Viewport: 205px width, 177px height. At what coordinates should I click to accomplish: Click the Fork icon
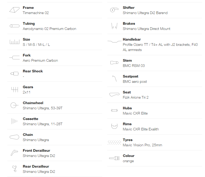(15, 58)
